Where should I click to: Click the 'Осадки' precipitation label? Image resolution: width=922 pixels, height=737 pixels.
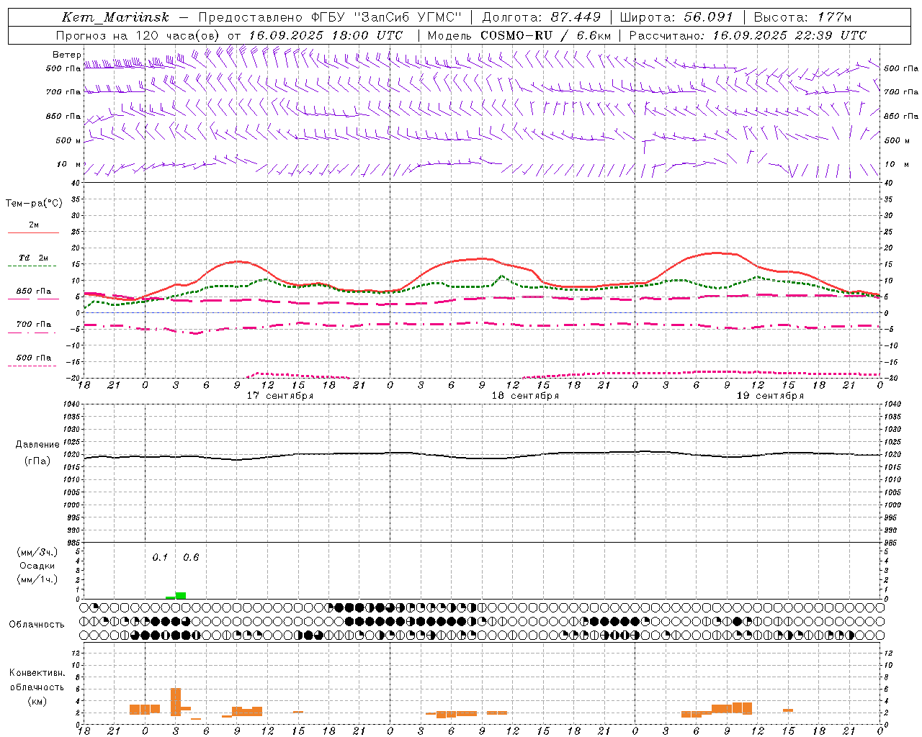click(x=37, y=566)
